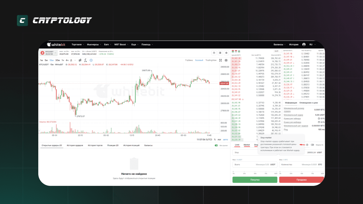Toggle лог scale on chart
Screen dimensions: 363x204
(x=219, y=139)
